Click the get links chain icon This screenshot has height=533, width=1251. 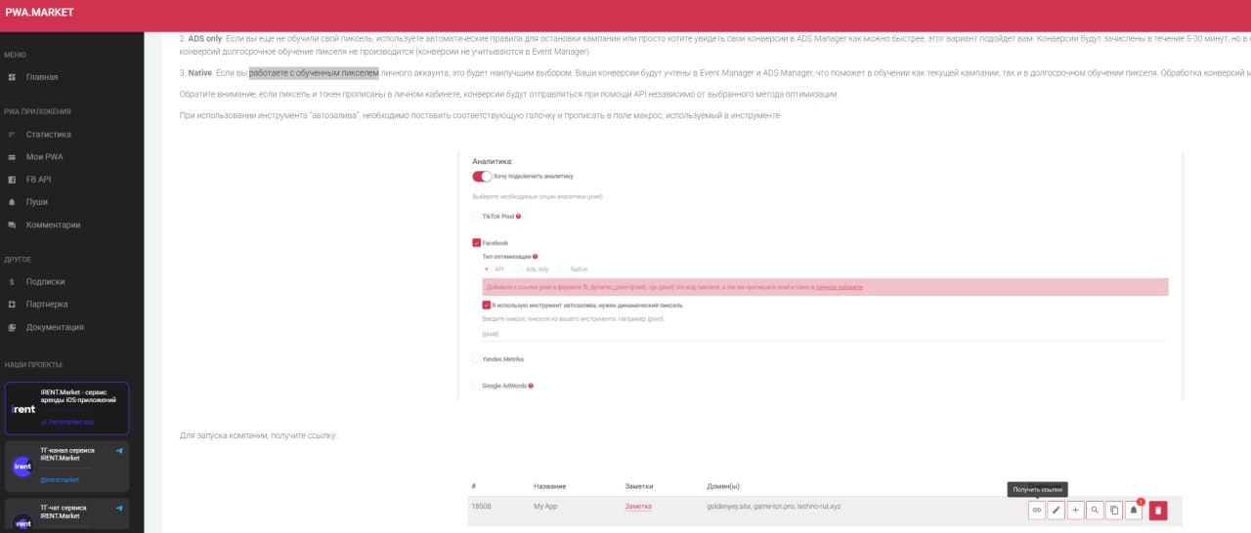point(1037,510)
